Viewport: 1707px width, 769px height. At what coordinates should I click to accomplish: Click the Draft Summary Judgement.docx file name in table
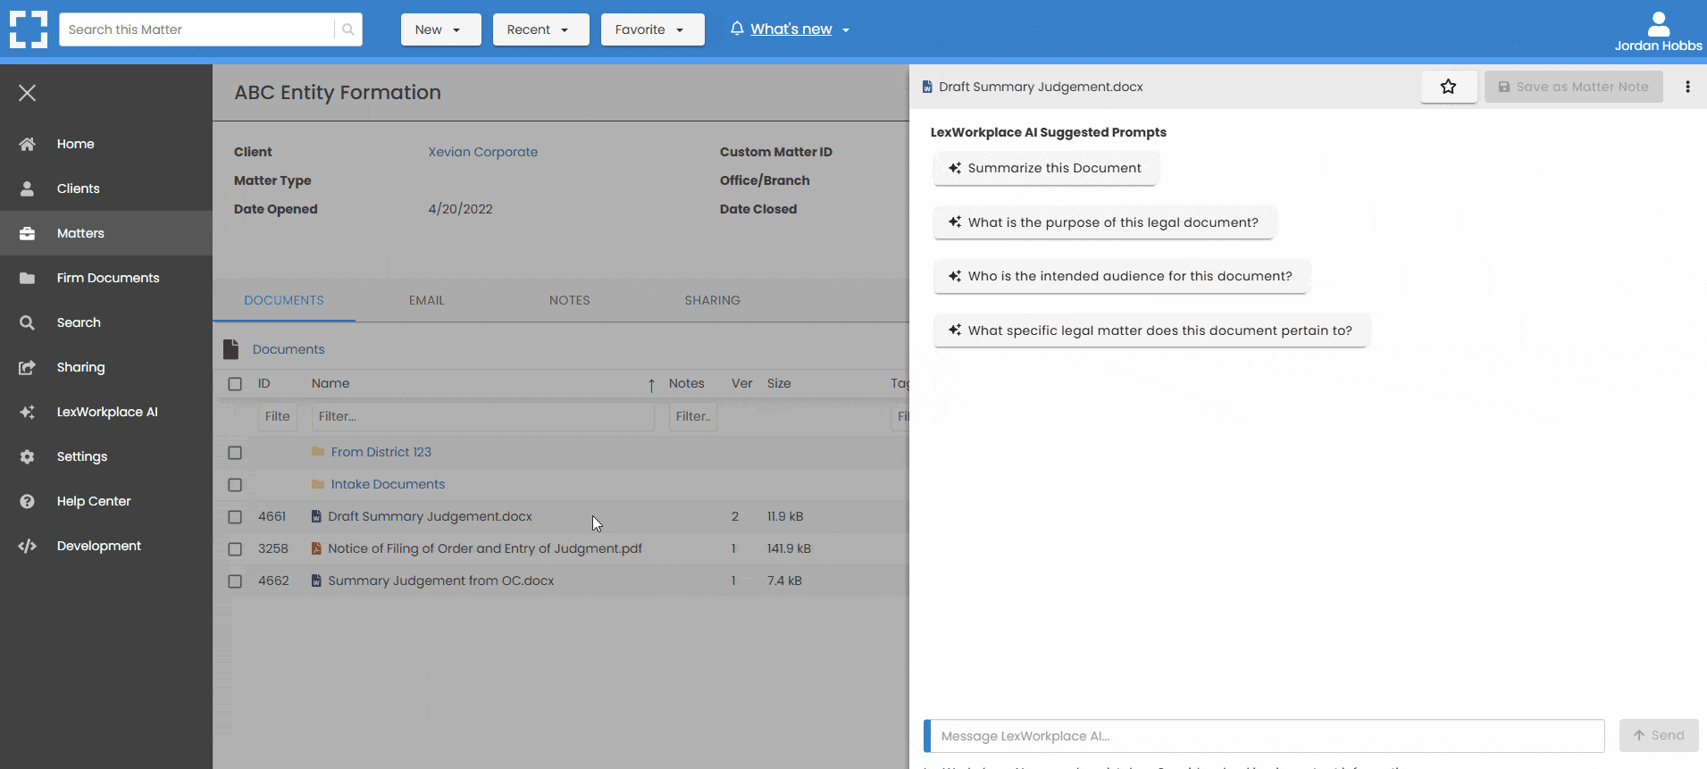point(430,516)
